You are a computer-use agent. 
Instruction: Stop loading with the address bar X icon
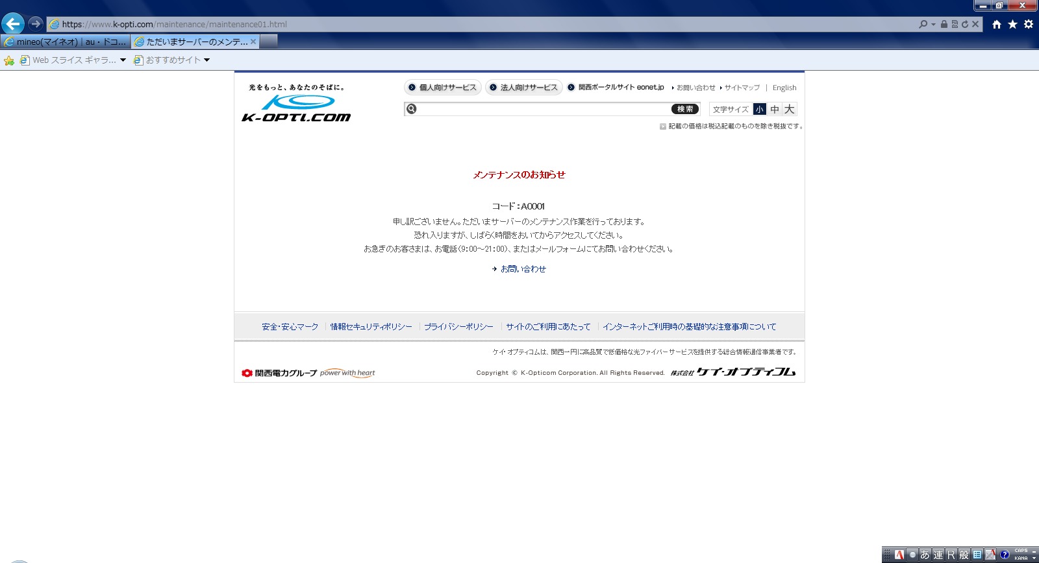pyautogui.click(x=975, y=24)
